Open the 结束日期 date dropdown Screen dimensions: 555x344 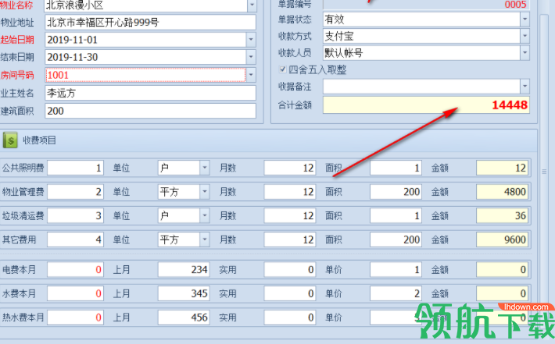pos(251,57)
